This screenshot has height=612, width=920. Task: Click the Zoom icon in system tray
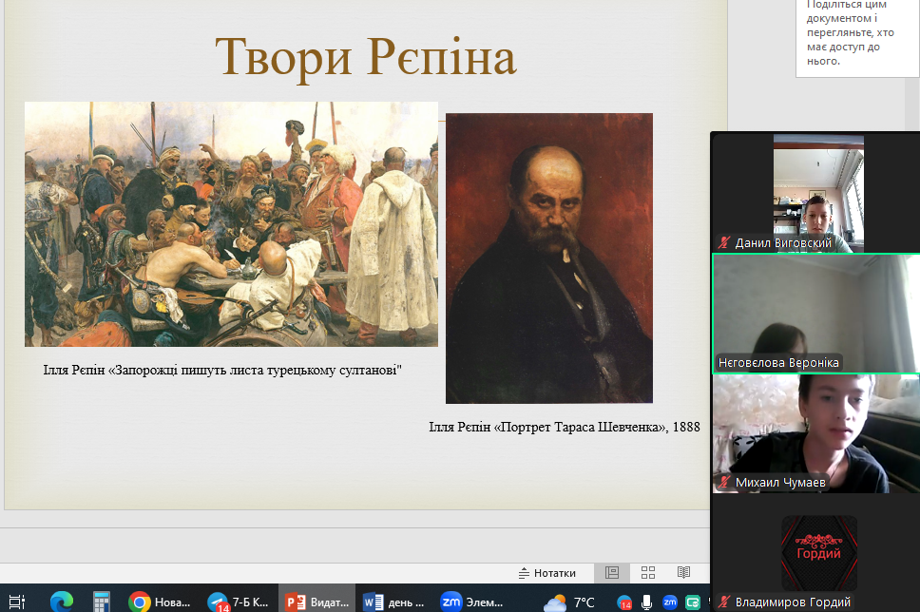click(x=669, y=602)
